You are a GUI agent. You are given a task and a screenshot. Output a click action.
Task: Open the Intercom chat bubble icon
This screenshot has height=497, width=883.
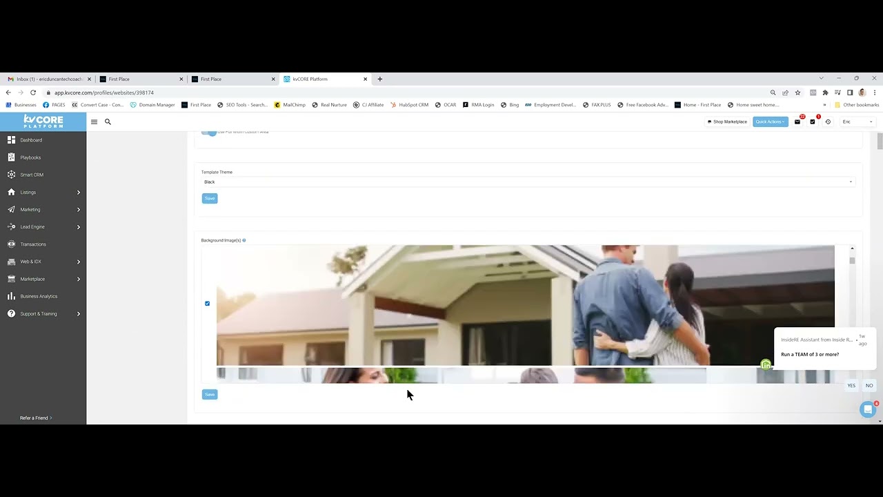point(868,409)
